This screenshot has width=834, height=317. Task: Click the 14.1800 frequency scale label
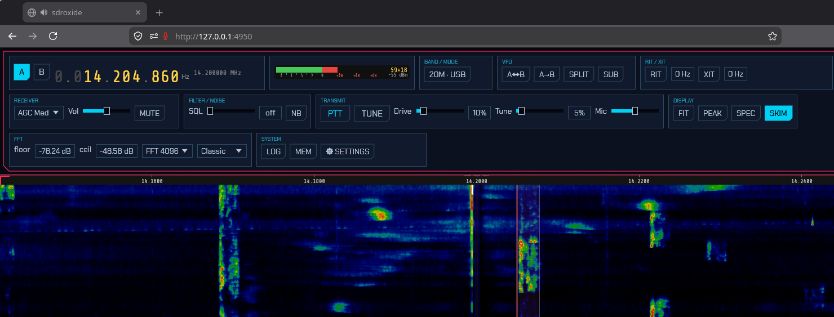point(314,181)
